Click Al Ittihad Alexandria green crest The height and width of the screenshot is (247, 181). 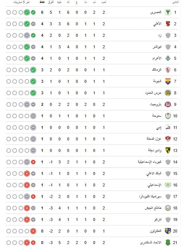(168, 243)
